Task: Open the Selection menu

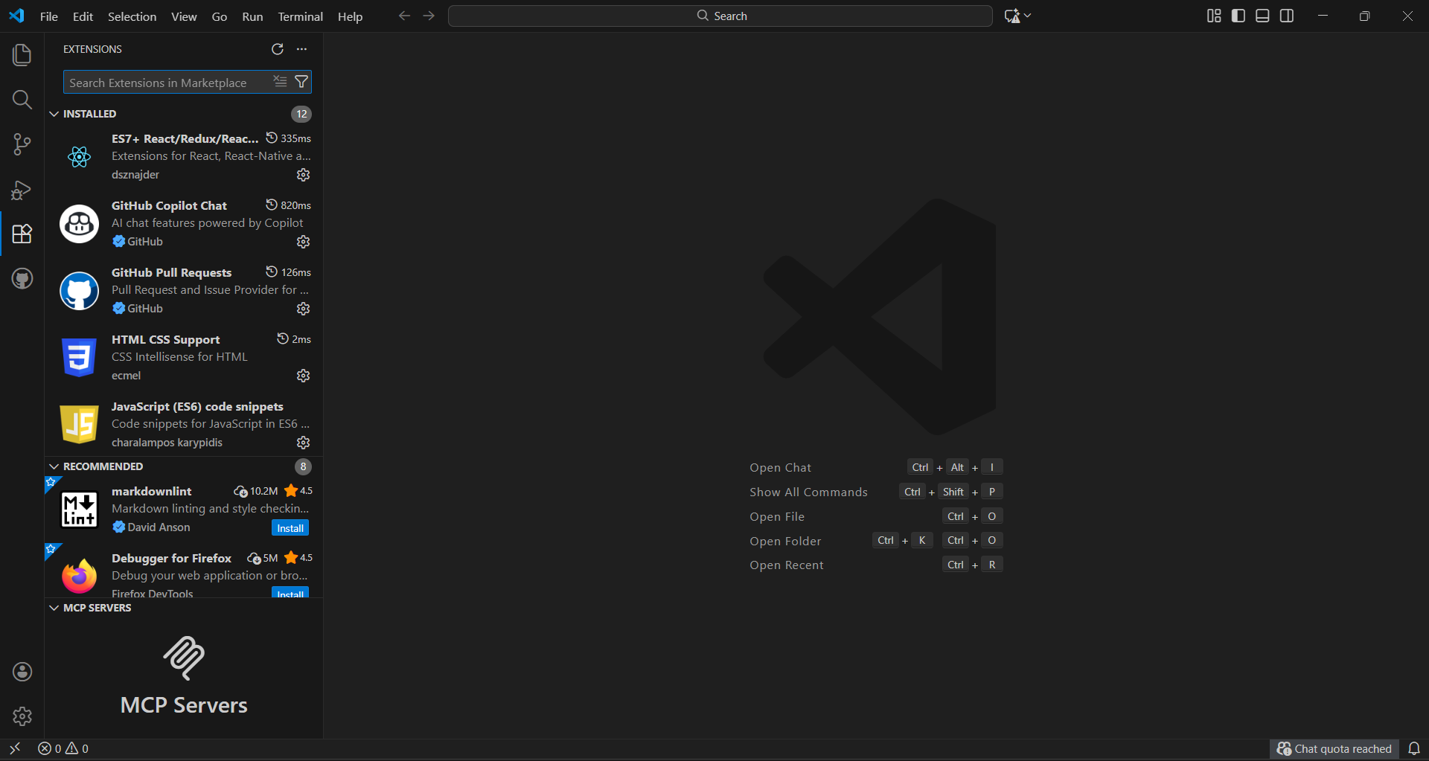Action: point(132,16)
